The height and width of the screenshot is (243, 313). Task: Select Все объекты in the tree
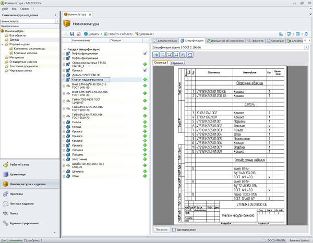[18, 35]
